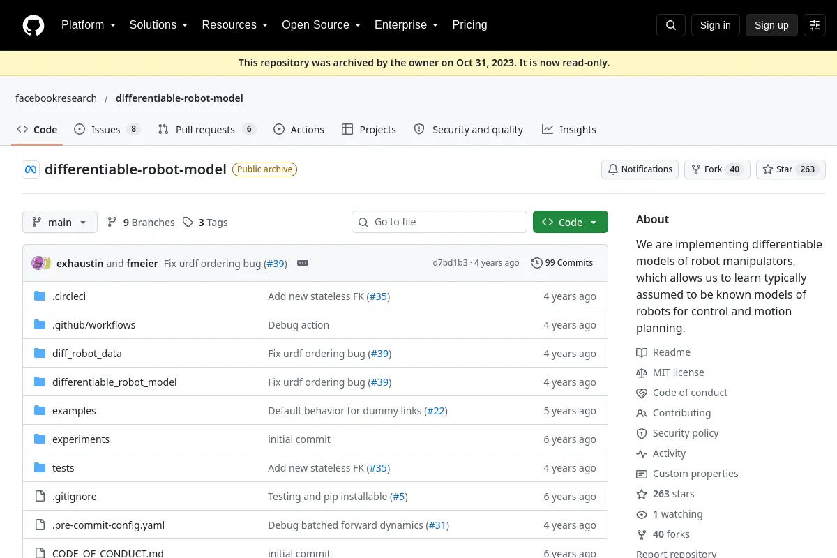Click the Contributing people icon

pos(642,413)
